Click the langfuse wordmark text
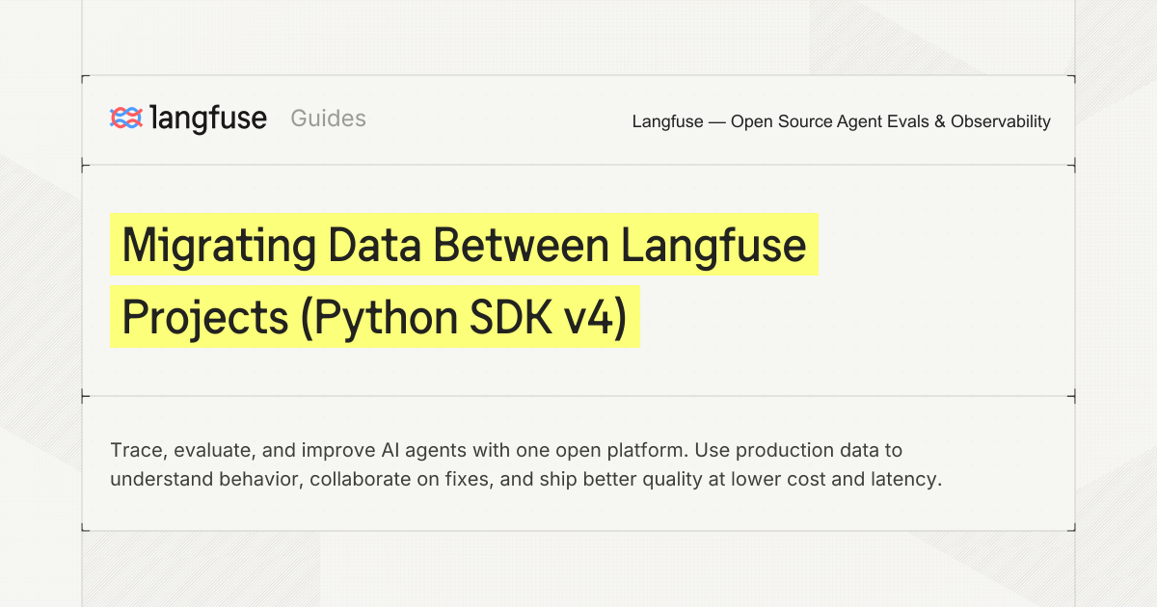Viewport: 1157px width, 607px height. [x=208, y=119]
